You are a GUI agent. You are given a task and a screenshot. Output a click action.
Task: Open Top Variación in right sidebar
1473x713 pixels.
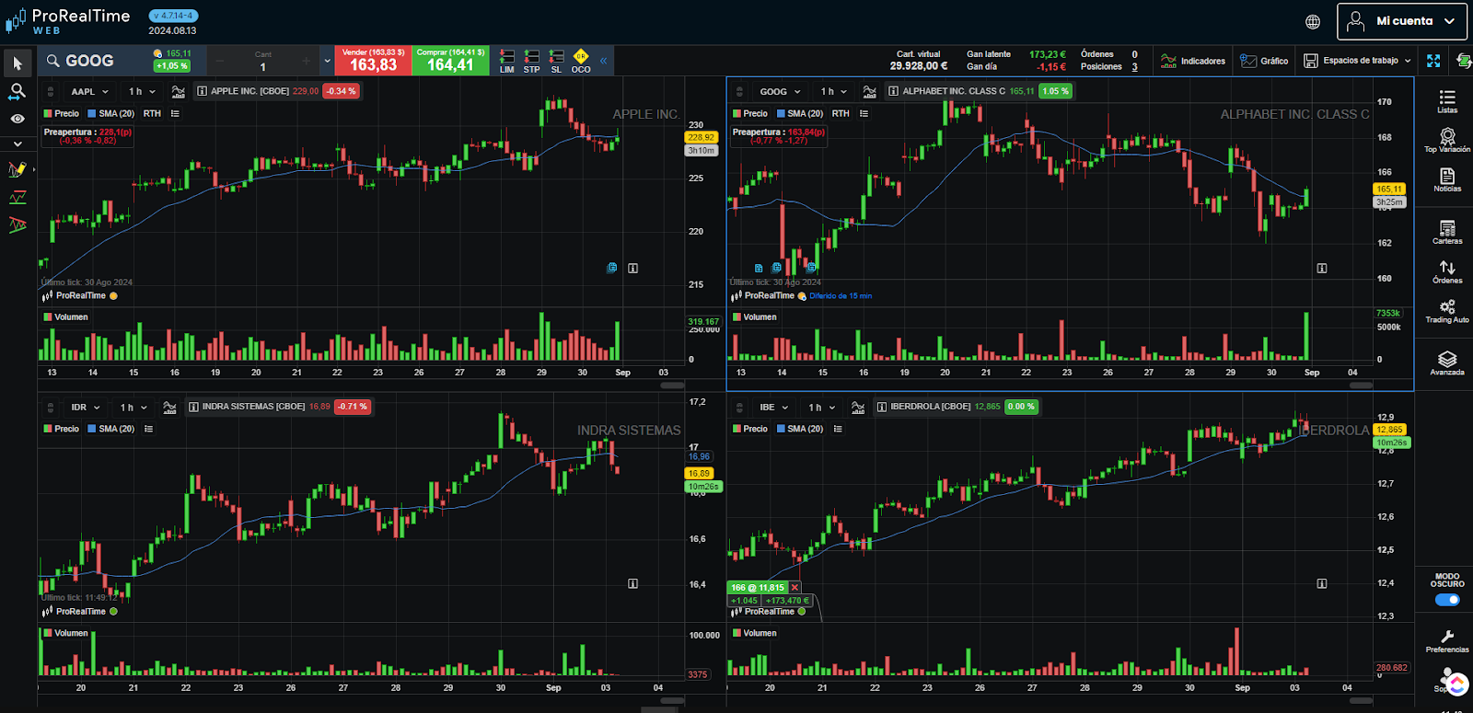click(1447, 140)
